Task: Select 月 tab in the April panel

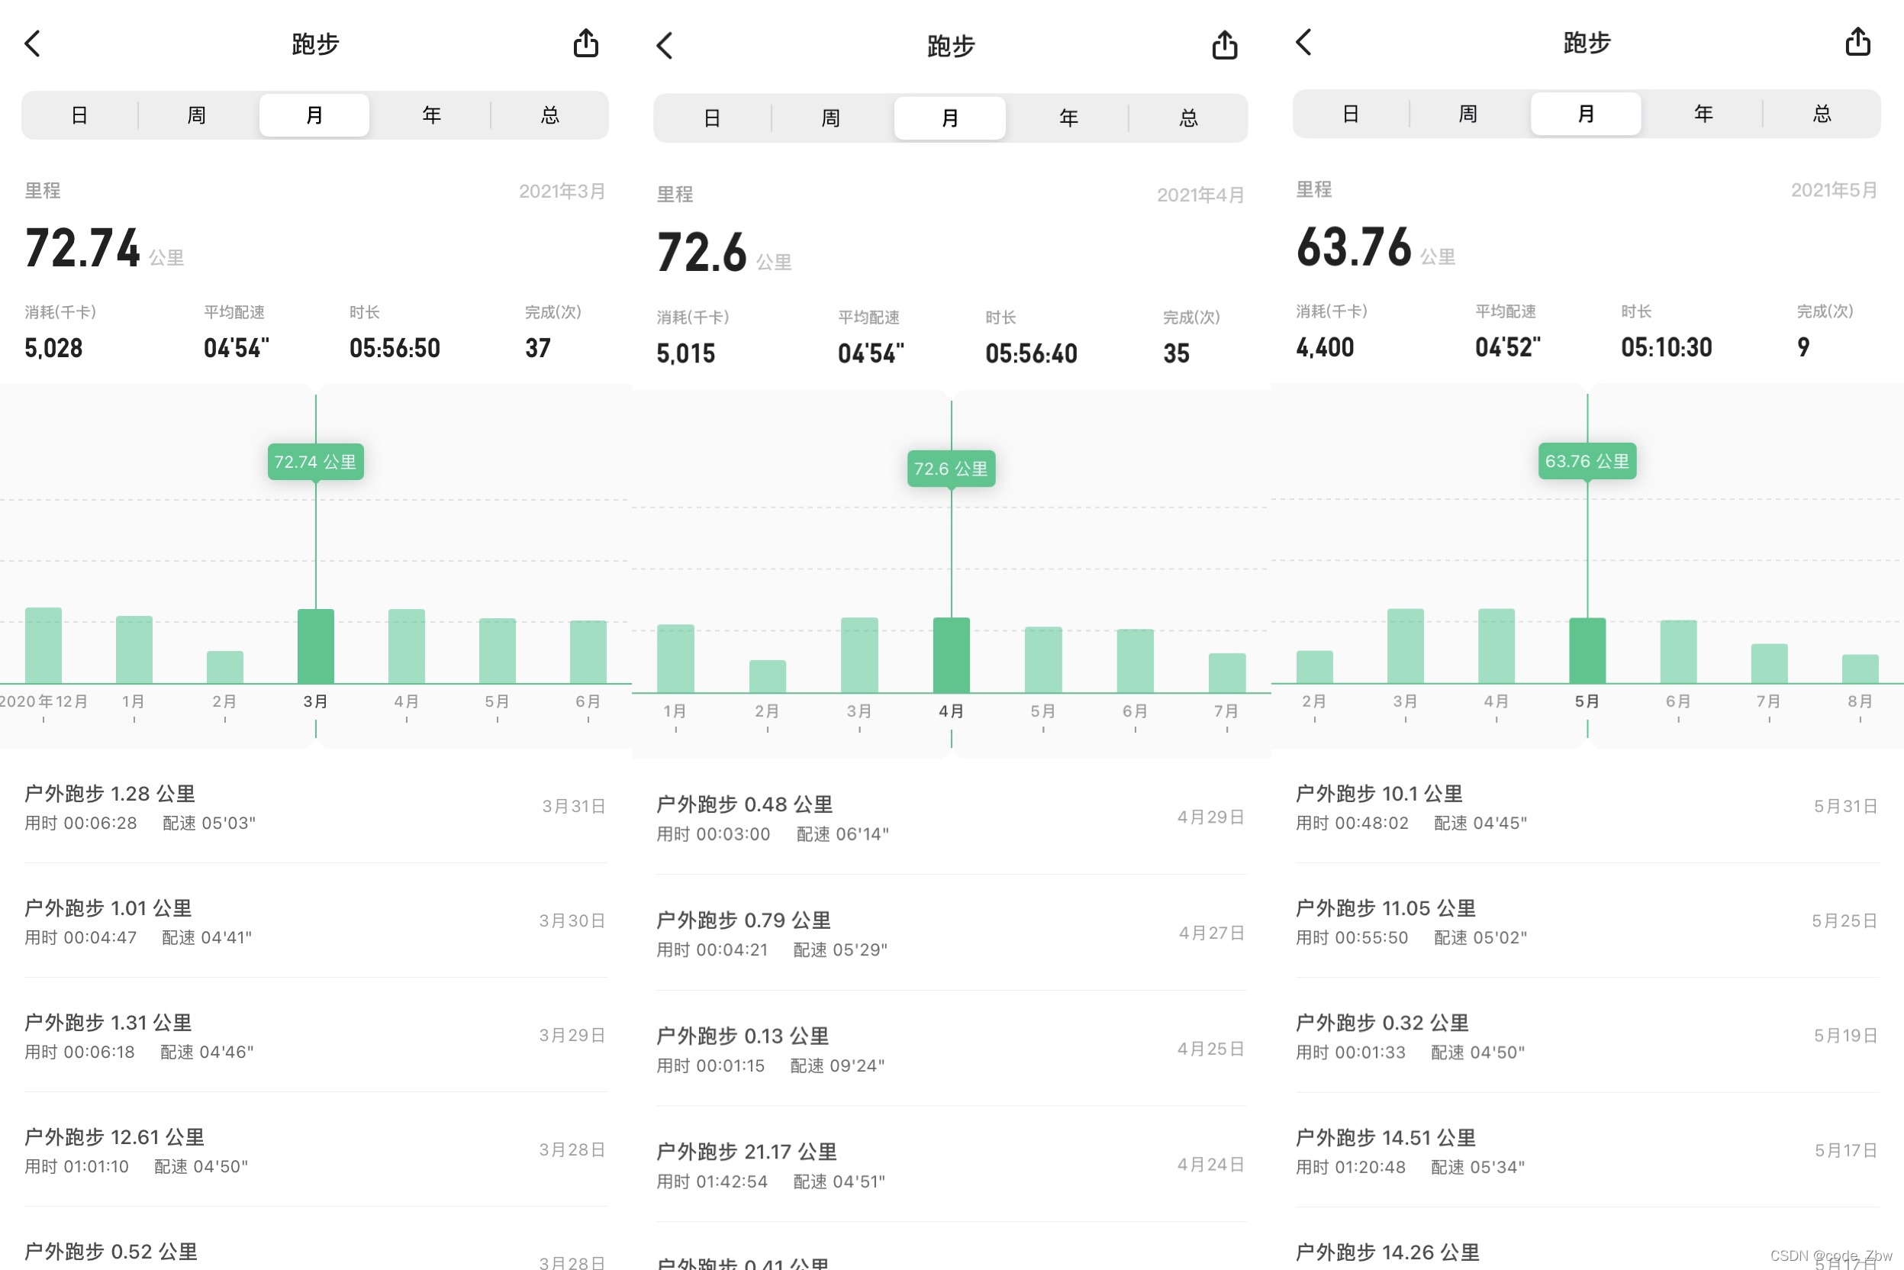Action: pyautogui.click(x=949, y=118)
